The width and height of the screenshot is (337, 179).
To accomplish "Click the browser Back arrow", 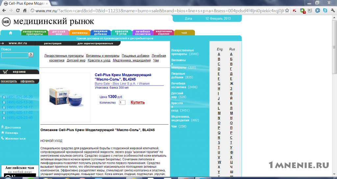I will click(x=4, y=10).
